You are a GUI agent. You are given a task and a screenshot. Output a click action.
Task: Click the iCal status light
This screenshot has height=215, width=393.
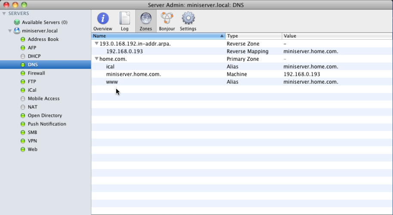point(23,90)
